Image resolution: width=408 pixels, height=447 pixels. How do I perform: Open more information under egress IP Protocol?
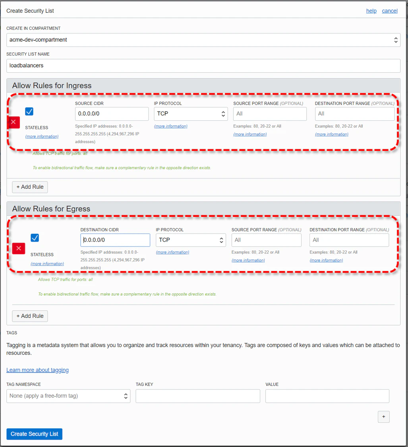pos(172,252)
